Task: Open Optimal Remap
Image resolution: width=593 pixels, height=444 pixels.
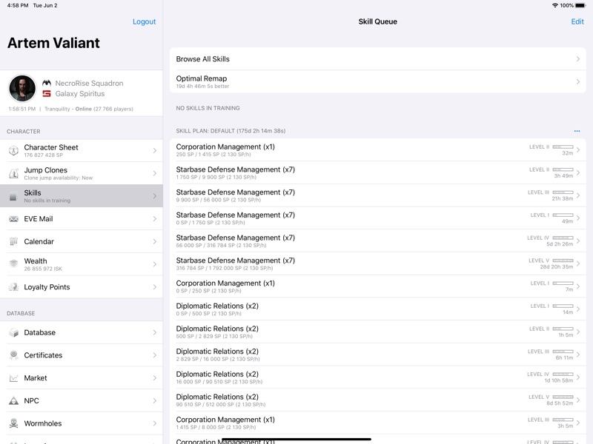Action: 377,81
